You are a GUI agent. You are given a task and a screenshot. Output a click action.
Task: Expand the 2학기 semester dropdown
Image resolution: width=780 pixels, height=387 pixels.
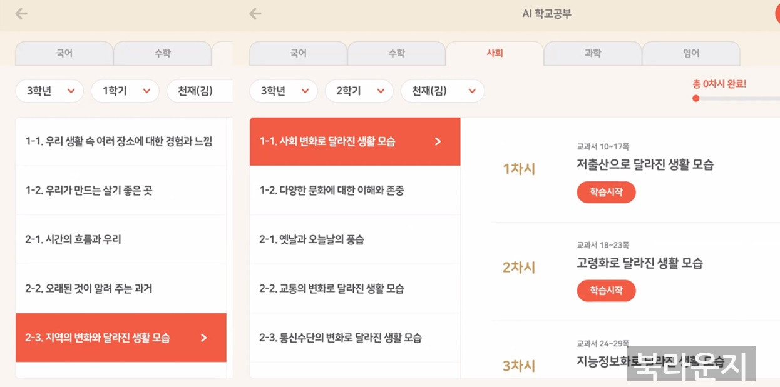click(359, 91)
